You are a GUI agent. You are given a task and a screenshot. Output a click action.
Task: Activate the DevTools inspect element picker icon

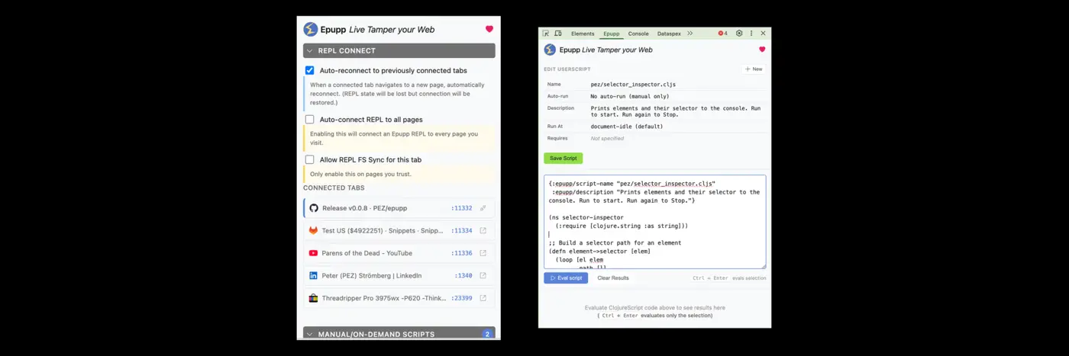tap(546, 34)
